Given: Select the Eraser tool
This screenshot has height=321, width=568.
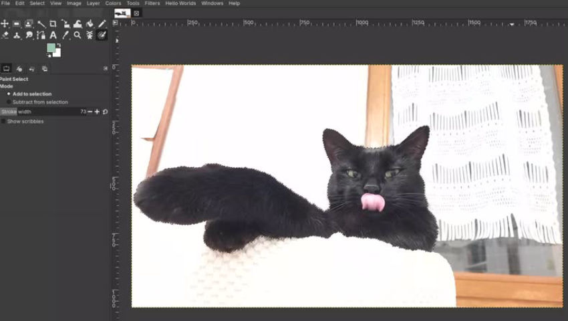Looking at the screenshot, I should click(x=5, y=35).
